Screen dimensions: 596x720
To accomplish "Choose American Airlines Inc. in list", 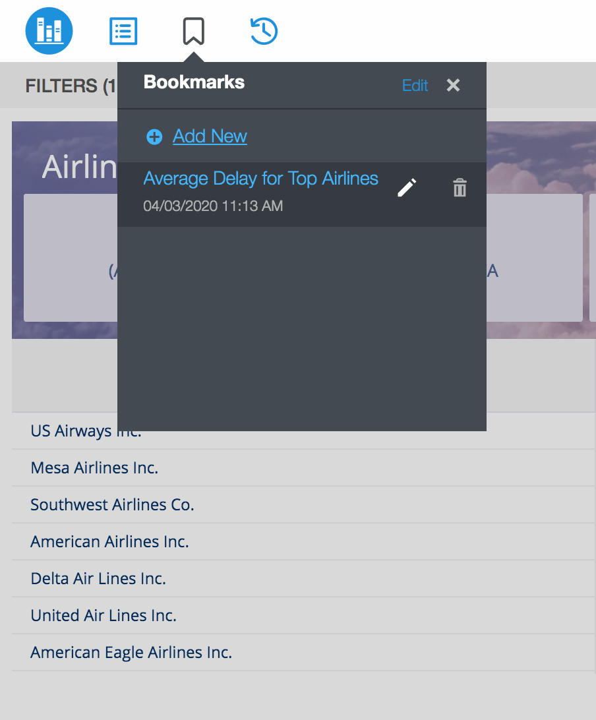I will [x=109, y=542].
